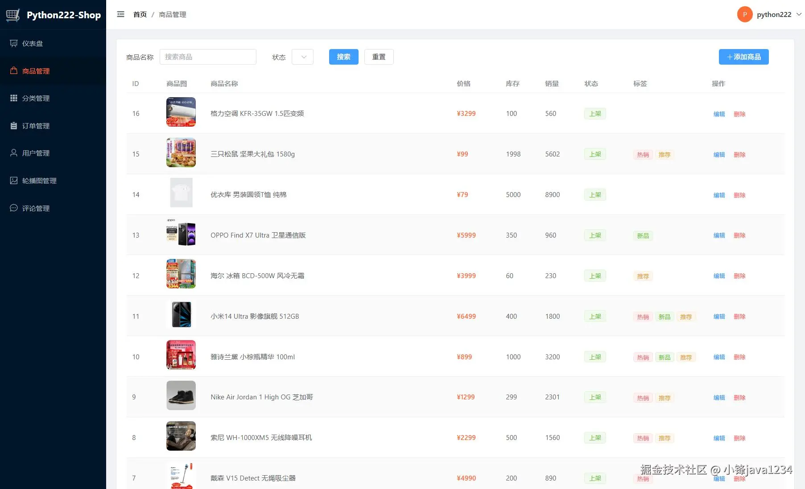
Task: Click 删除 for 小米14 Ultra row
Action: [x=740, y=316]
